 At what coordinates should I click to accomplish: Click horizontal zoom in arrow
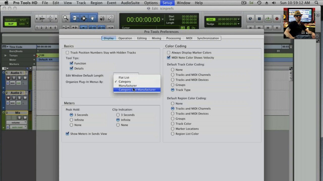56,18
